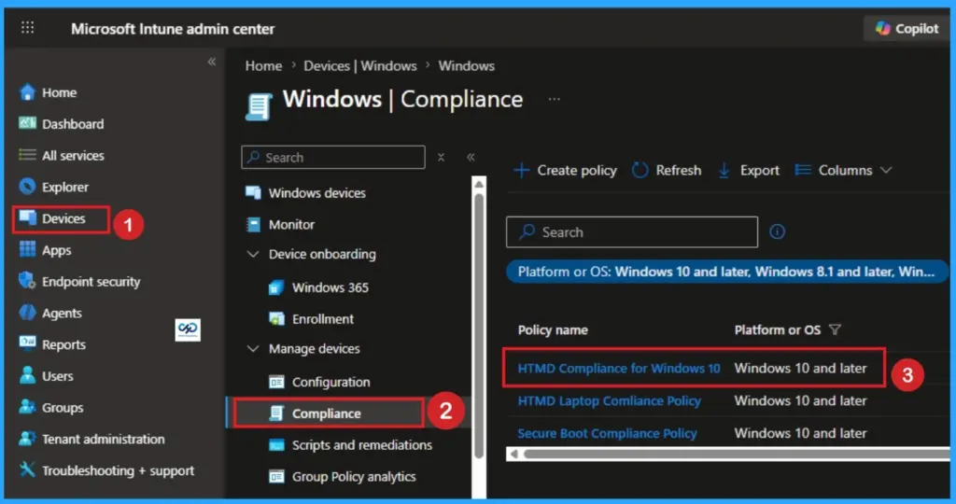Image resolution: width=956 pixels, height=504 pixels.
Task: Collapse the left navigation sidebar chevrons
Action: 212,62
